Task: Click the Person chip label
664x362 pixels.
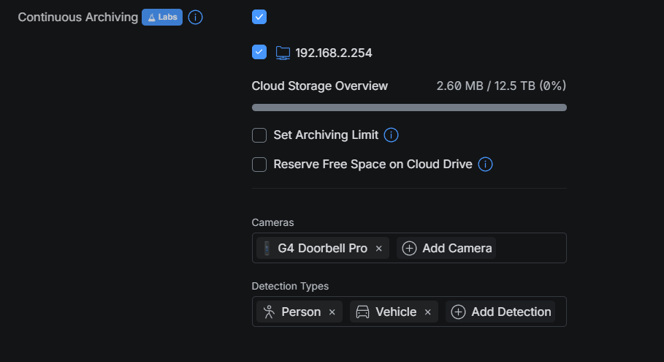Action: click(301, 312)
